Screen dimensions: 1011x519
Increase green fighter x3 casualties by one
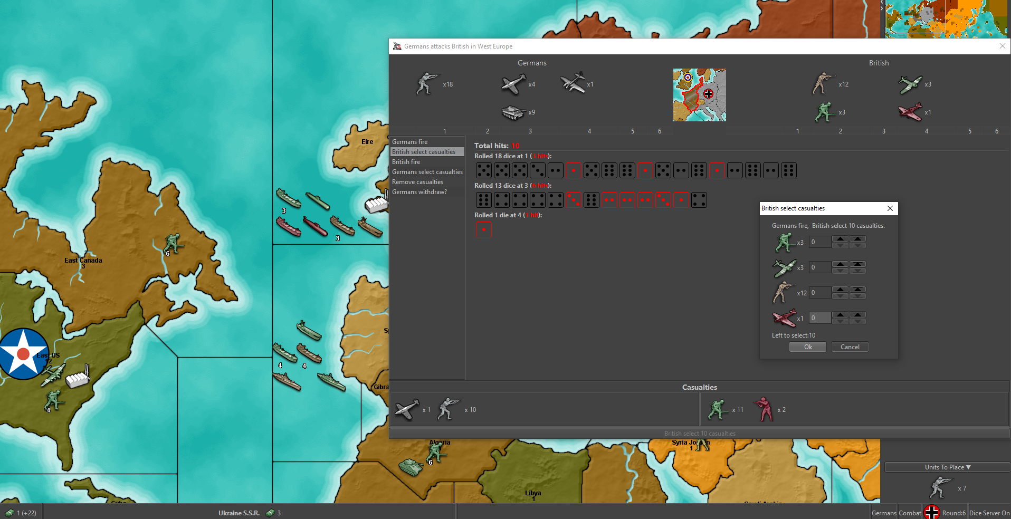pos(840,264)
